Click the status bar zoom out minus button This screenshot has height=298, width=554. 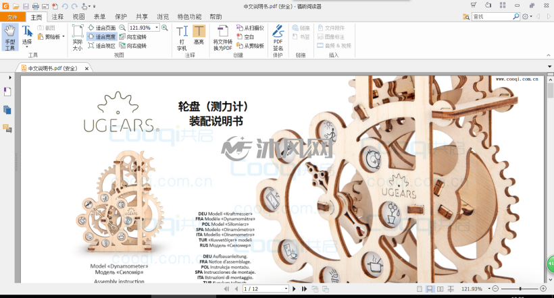point(495,289)
